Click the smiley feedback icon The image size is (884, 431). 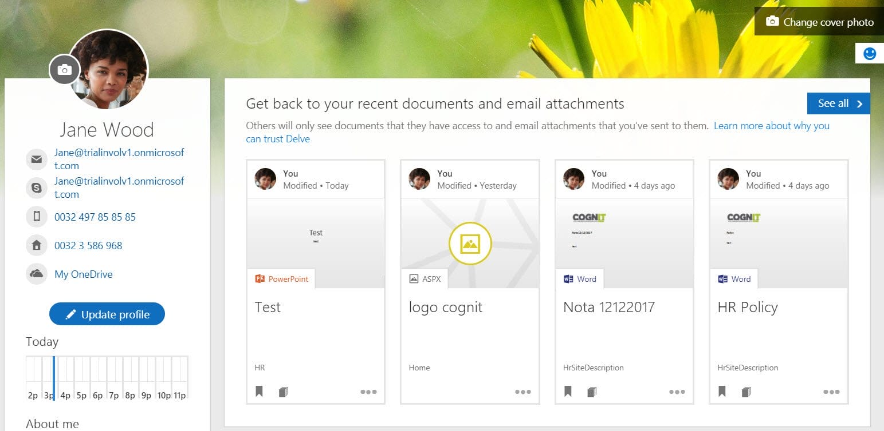(x=870, y=53)
